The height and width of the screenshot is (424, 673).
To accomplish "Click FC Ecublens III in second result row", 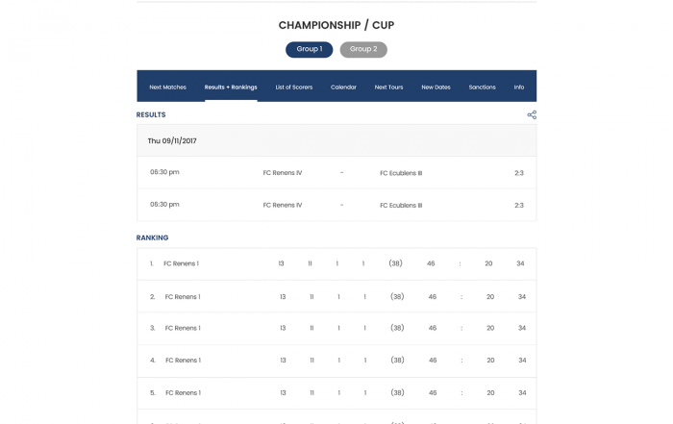I will tap(401, 205).
